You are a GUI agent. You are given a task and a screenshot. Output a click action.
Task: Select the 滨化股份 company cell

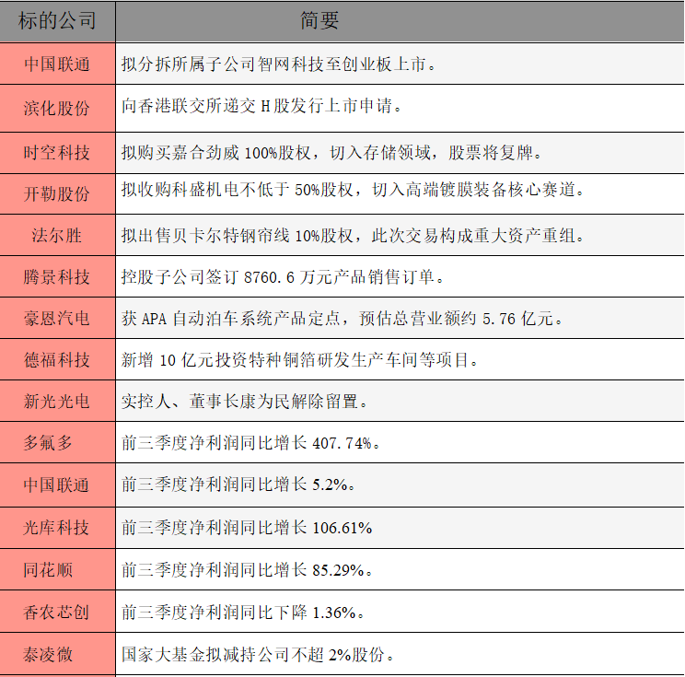pyautogui.click(x=57, y=107)
